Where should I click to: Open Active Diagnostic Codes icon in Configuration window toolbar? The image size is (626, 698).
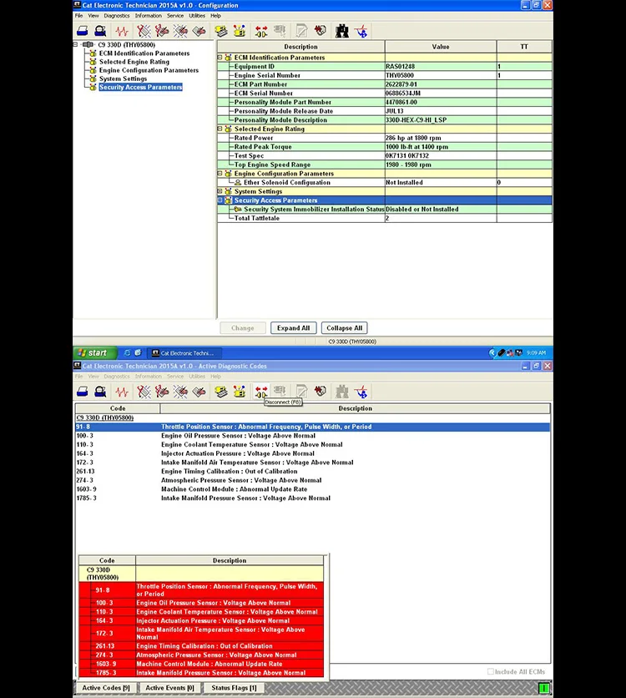click(x=144, y=31)
